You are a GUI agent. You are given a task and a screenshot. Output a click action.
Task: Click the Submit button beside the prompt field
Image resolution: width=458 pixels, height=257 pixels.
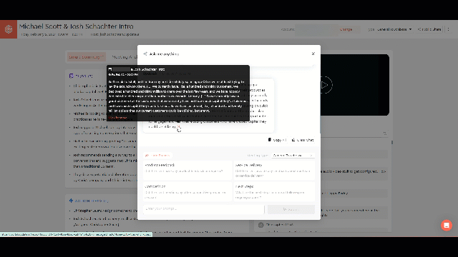tap(291, 209)
